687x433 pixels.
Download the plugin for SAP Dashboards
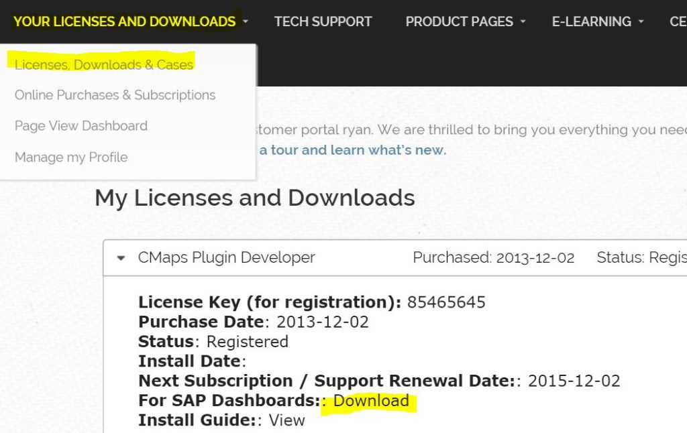[x=371, y=401]
